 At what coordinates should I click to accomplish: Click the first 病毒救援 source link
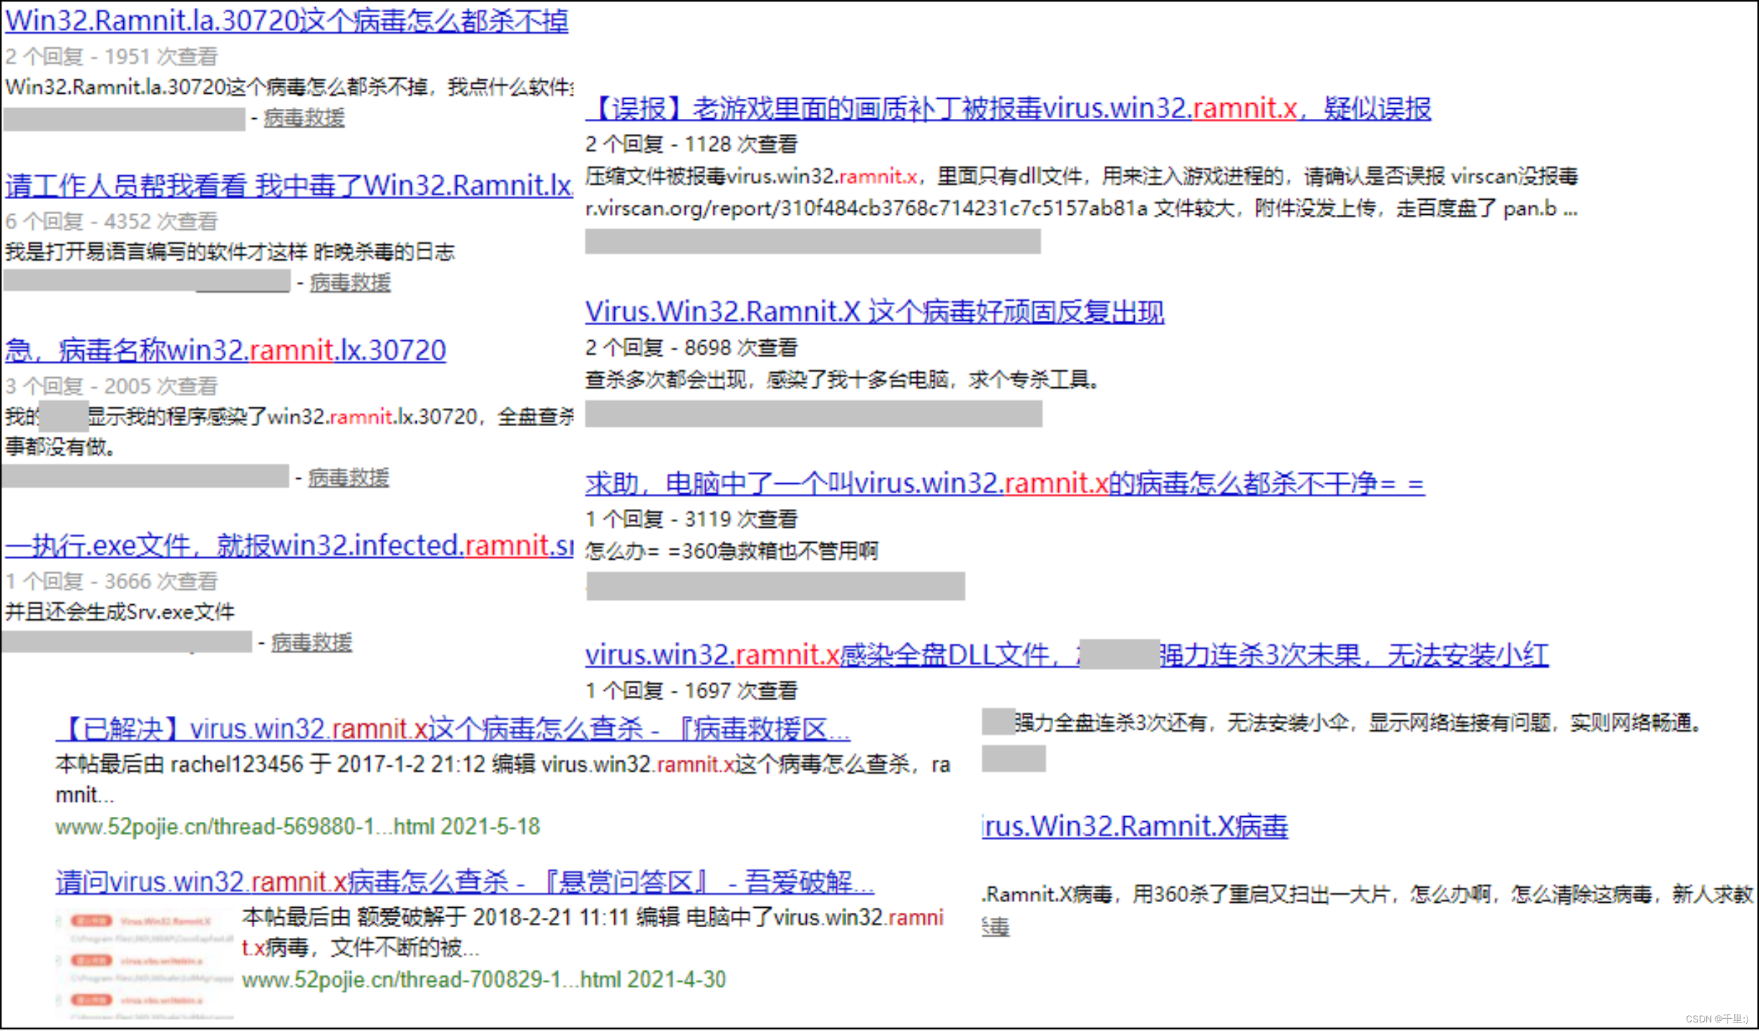pos(304,118)
